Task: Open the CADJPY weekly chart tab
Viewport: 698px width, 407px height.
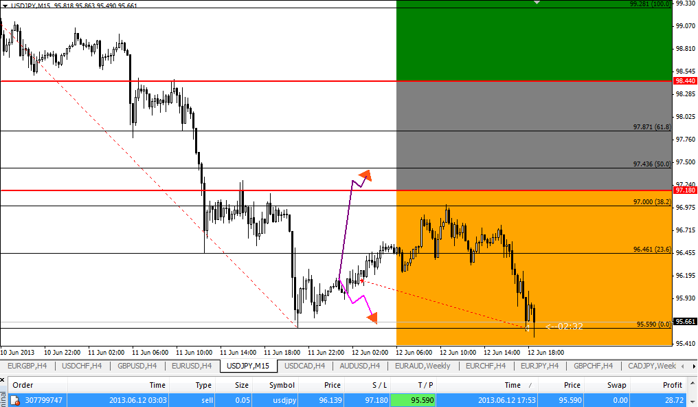Action: [653, 366]
